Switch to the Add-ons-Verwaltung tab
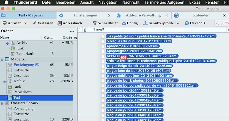Screen dimensions: 229x121 coord(143,15)
